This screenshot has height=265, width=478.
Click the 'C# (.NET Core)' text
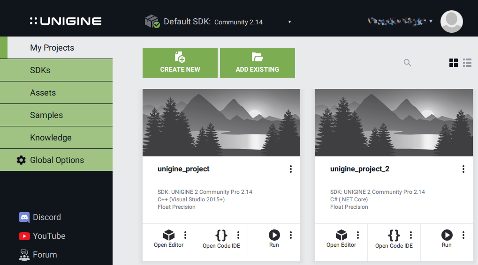[349, 199]
